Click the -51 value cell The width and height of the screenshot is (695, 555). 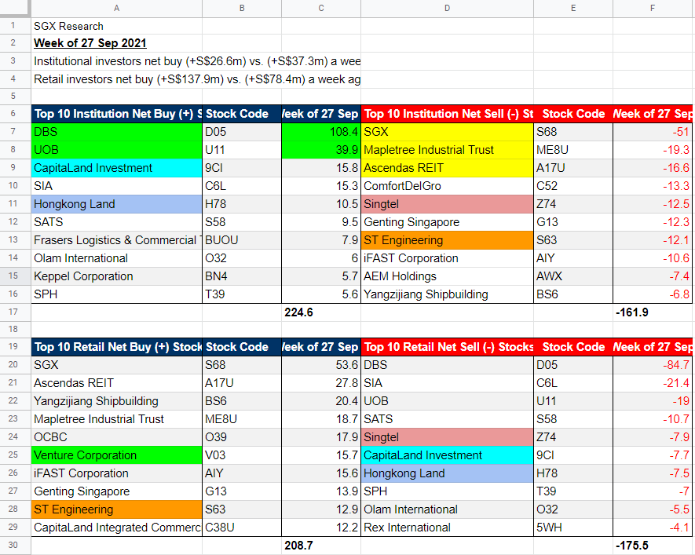click(653, 132)
